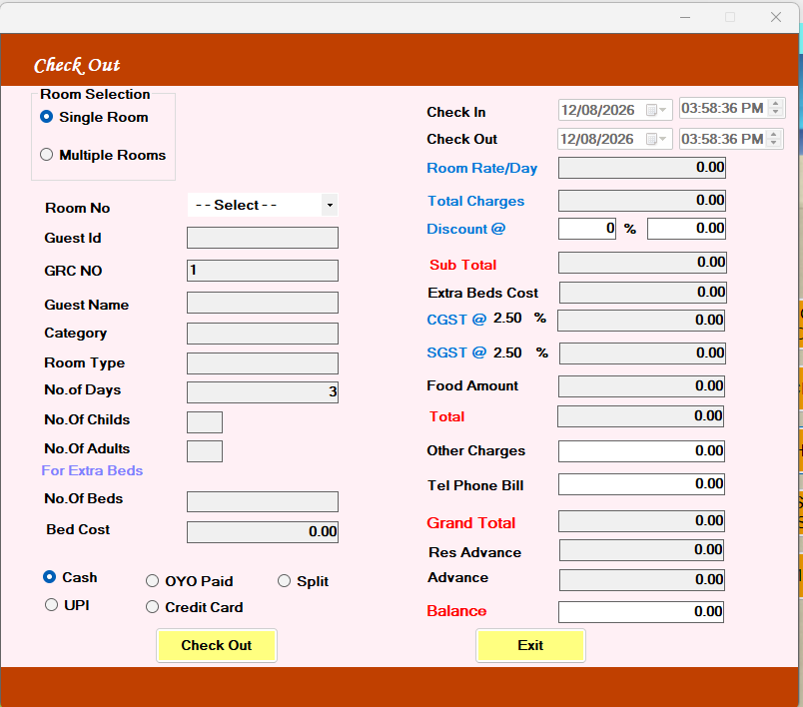Click the No.Of Adults field

point(205,451)
